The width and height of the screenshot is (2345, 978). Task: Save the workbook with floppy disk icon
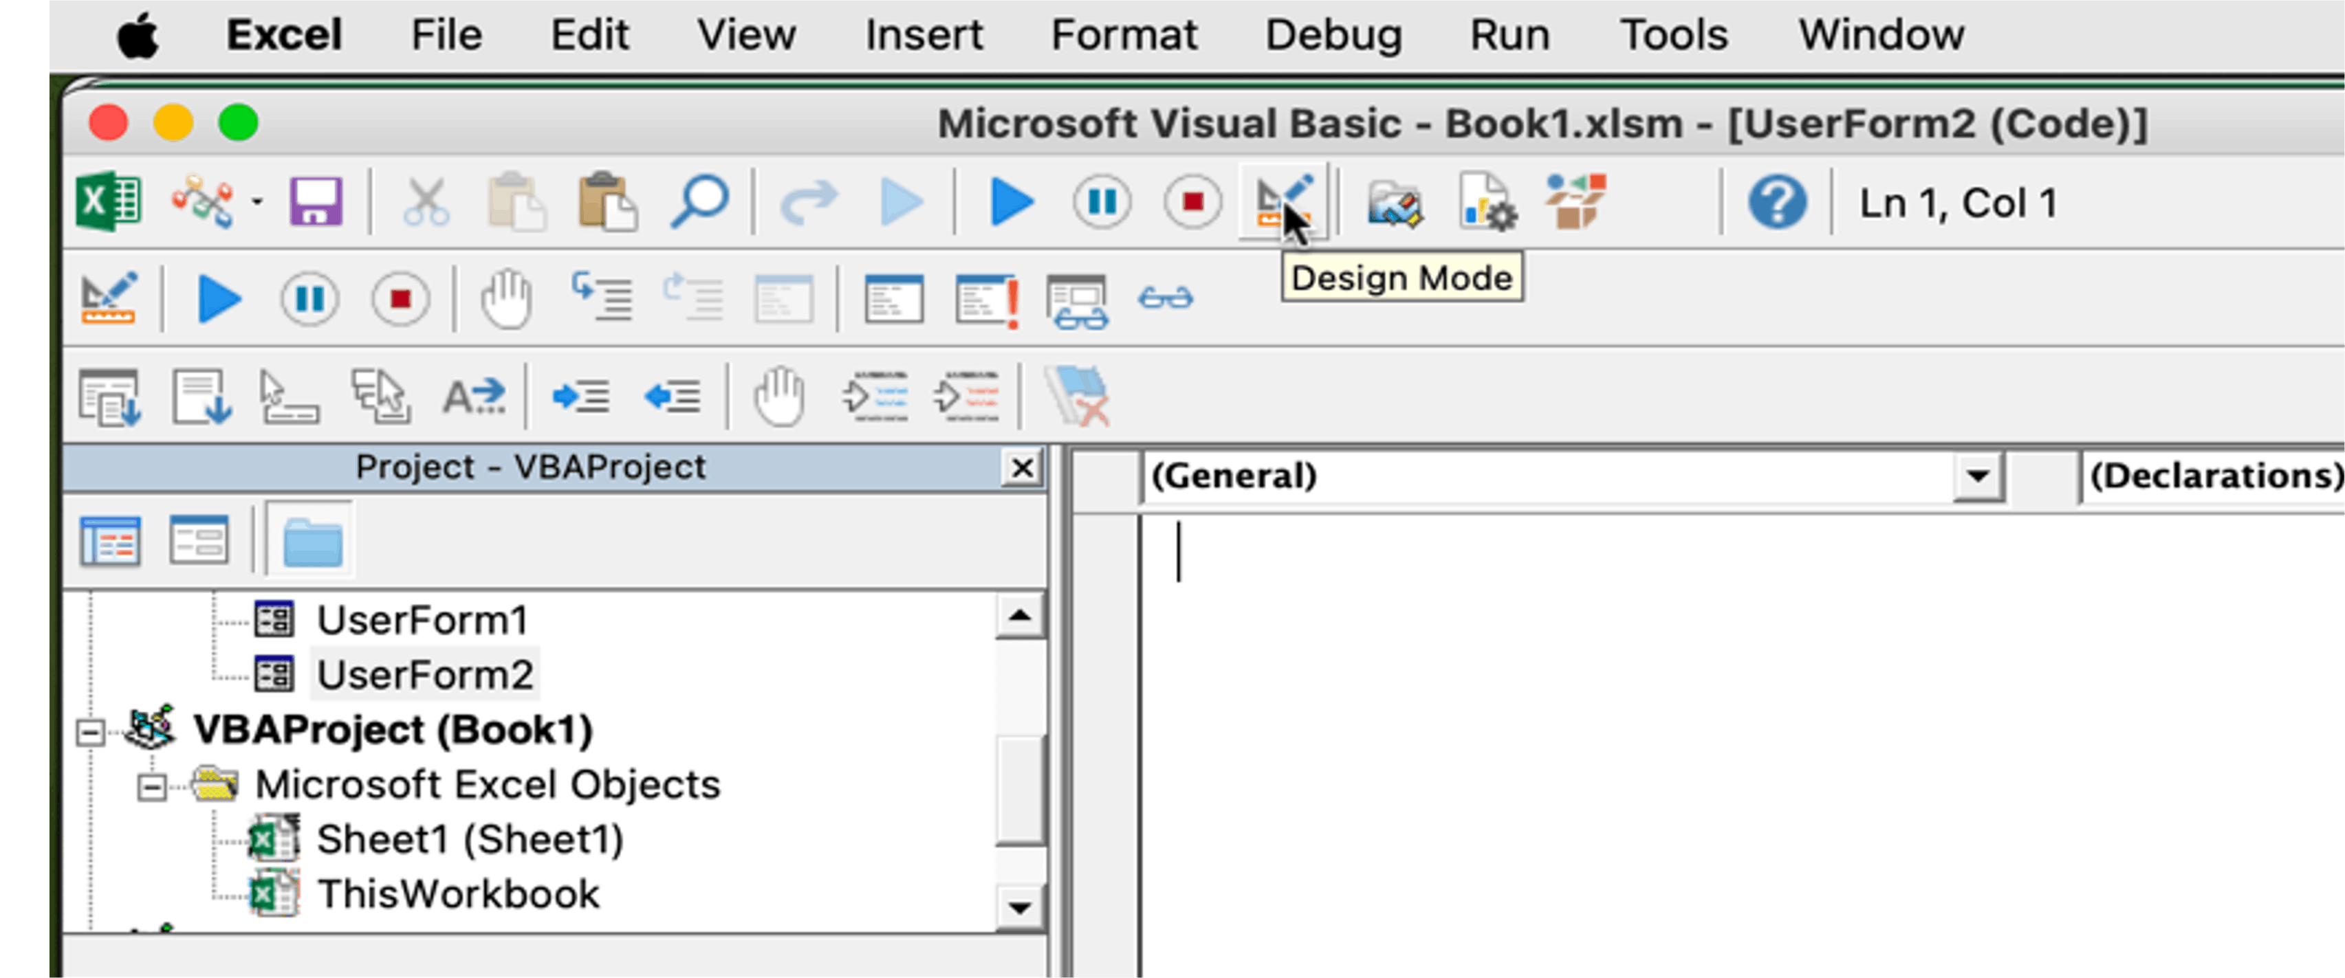pos(316,201)
